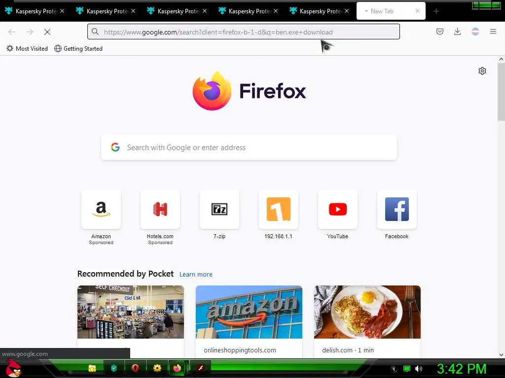Open the Kaspersky shield taskbar icon
The width and height of the screenshot is (505, 378).
click(114, 368)
